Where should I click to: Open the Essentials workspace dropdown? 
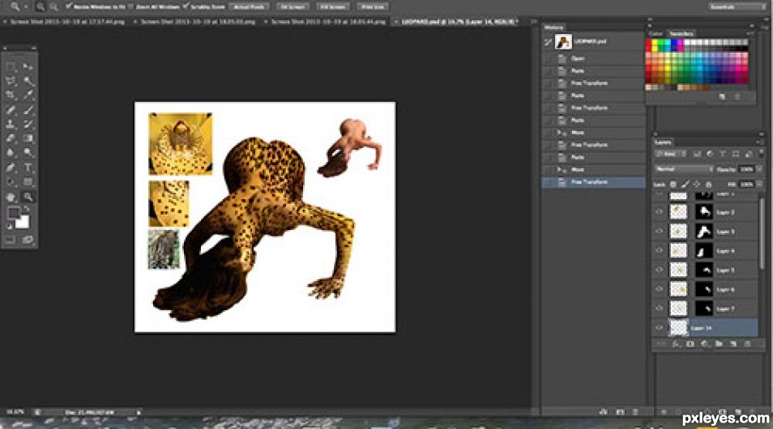click(x=737, y=6)
